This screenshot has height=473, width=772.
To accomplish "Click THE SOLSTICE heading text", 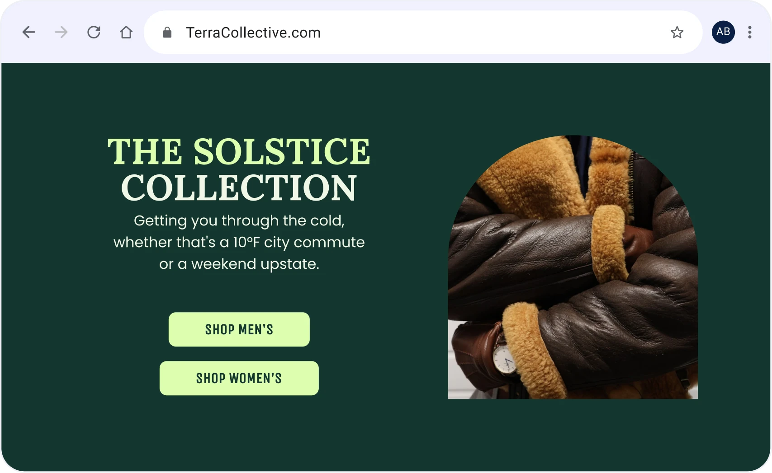I will (239, 151).
